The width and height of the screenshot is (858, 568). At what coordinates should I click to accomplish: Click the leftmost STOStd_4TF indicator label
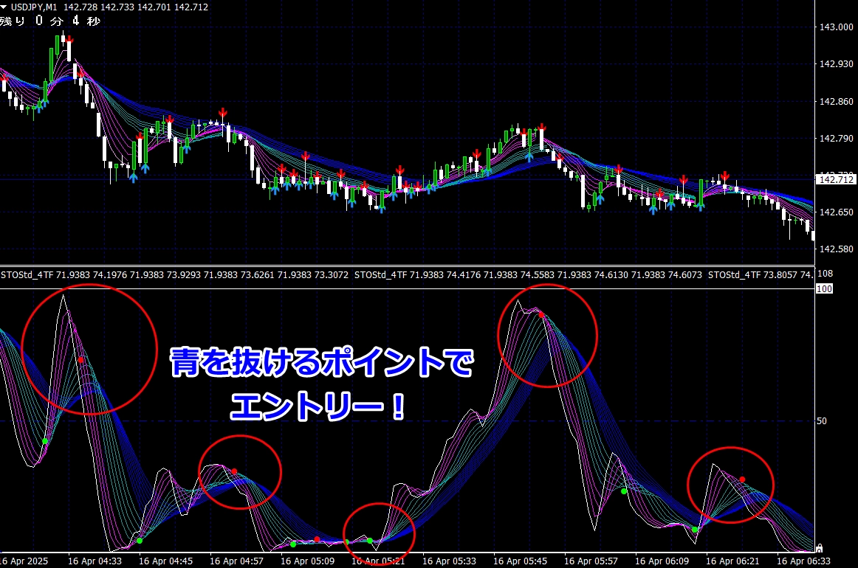tap(26, 275)
